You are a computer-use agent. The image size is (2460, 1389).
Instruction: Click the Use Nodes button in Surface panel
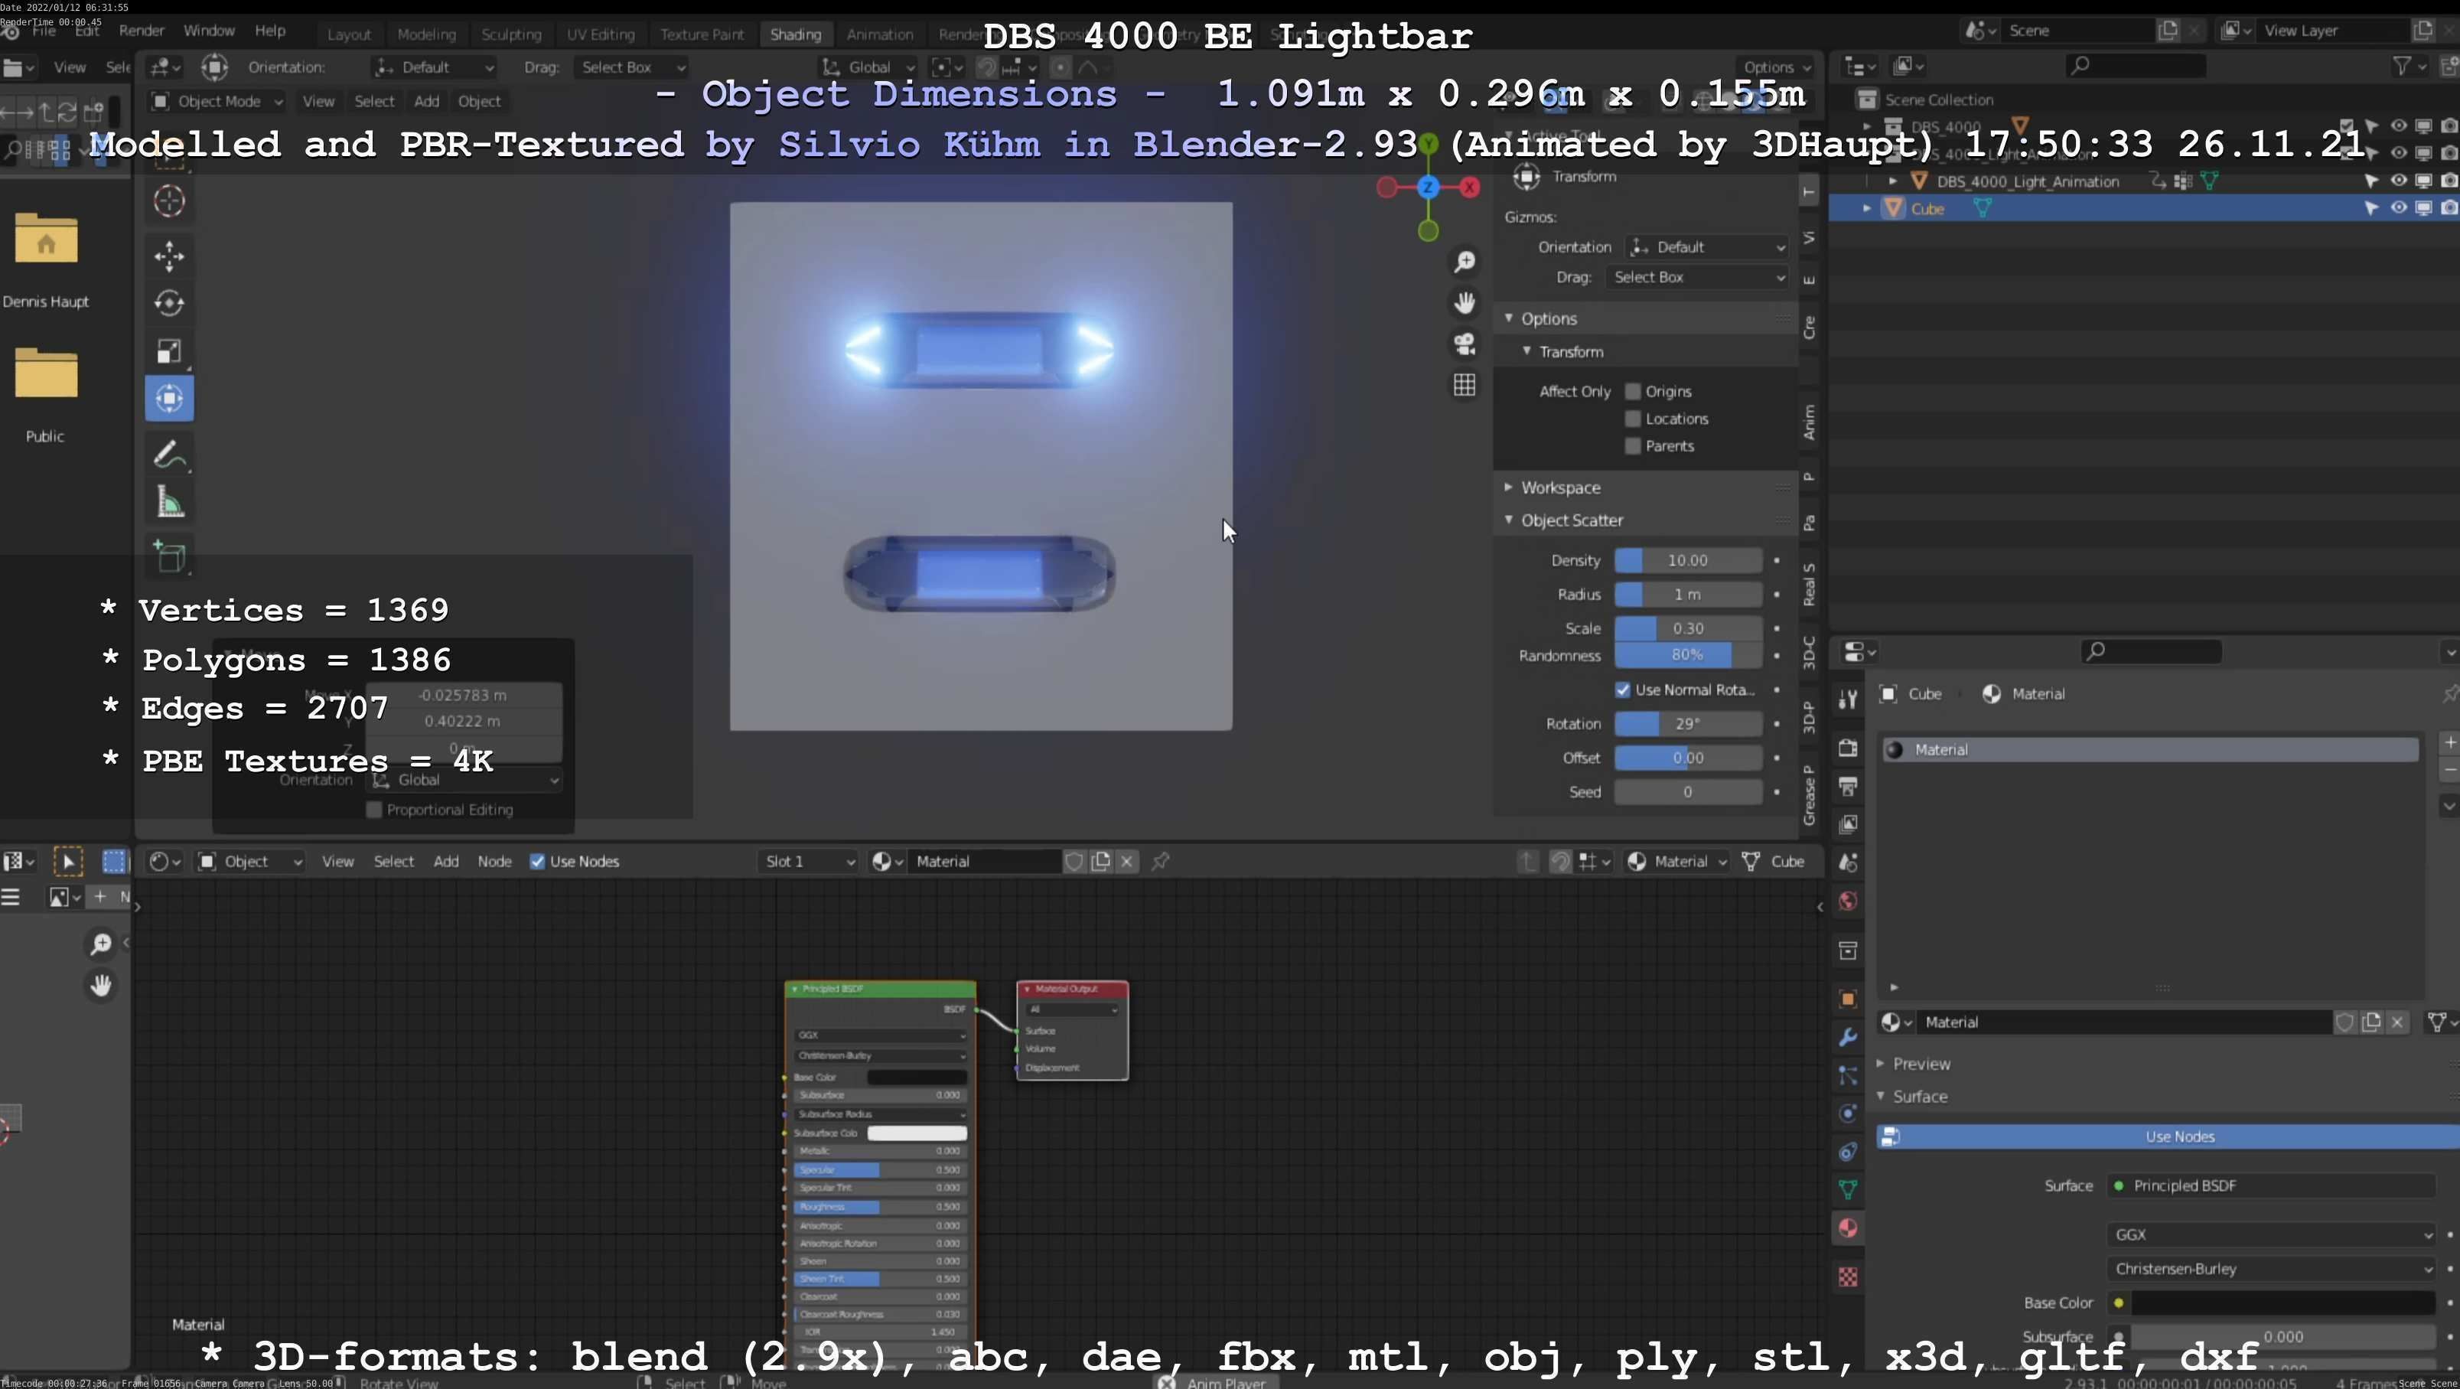tap(2168, 1136)
